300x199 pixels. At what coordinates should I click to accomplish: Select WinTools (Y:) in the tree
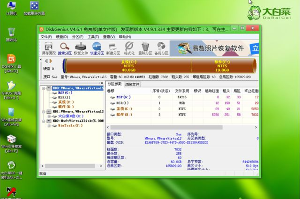pyautogui.click(x=70, y=125)
